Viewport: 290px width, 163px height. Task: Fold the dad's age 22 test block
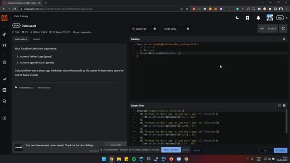pos(135,140)
